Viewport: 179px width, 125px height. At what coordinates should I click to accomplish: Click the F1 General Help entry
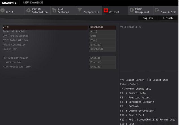[x=133, y=93]
